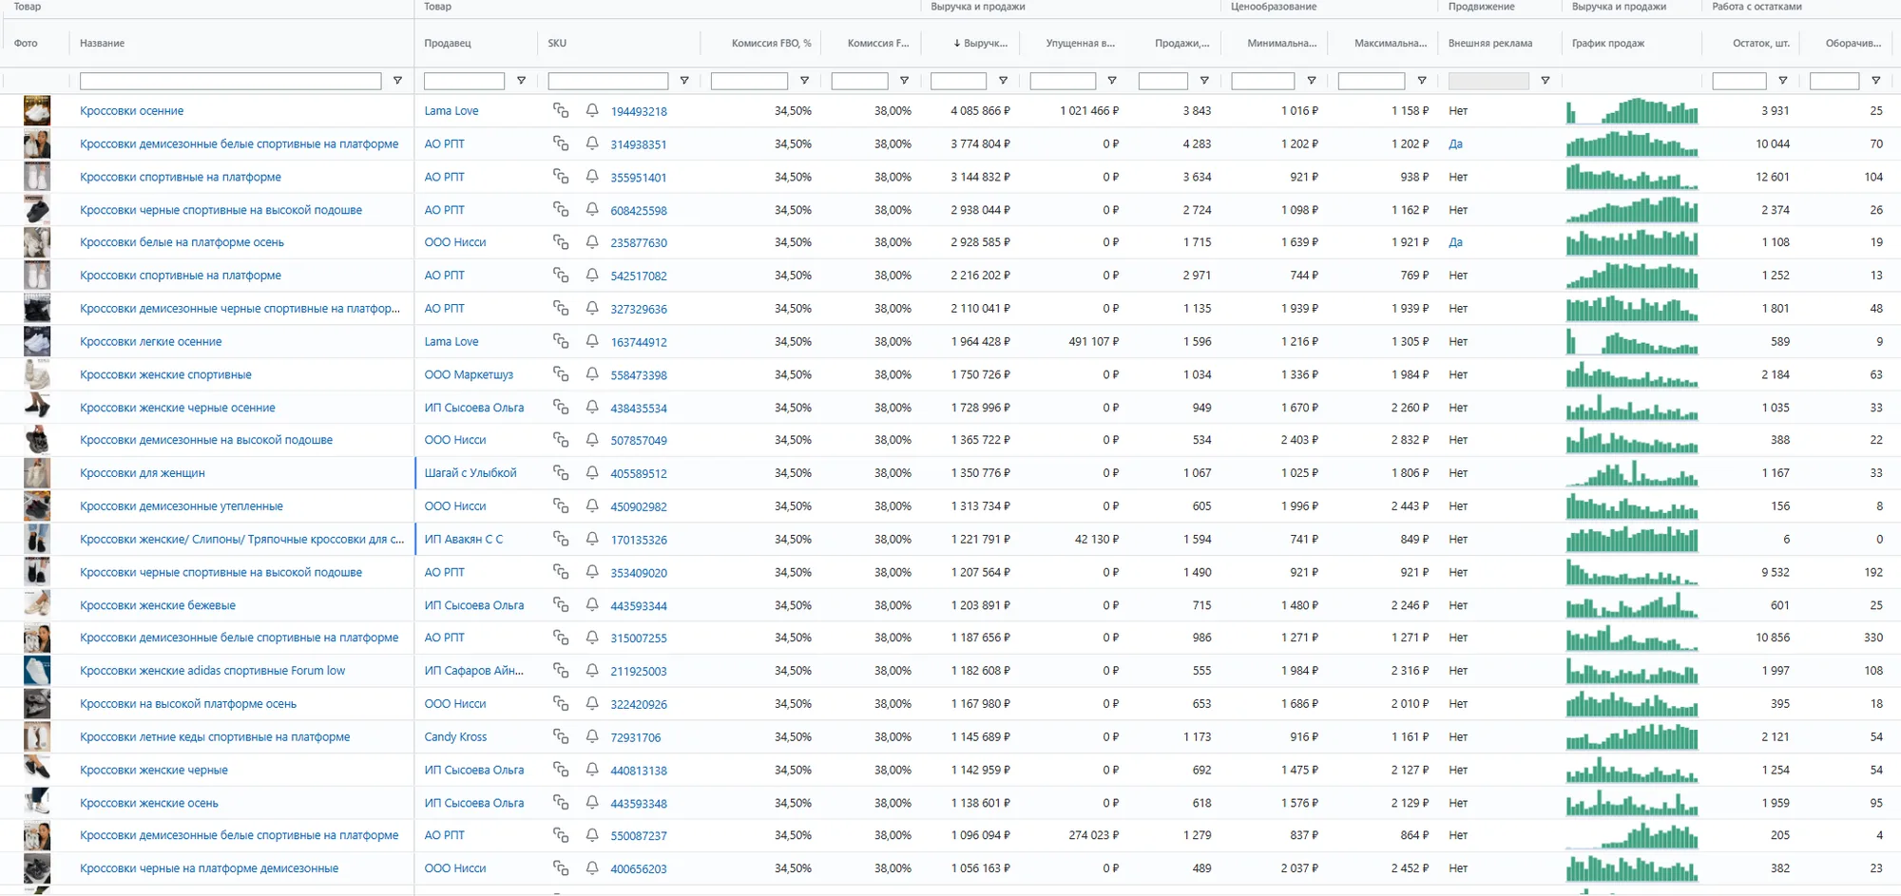Click filter funnel icon for Название column

(397, 81)
